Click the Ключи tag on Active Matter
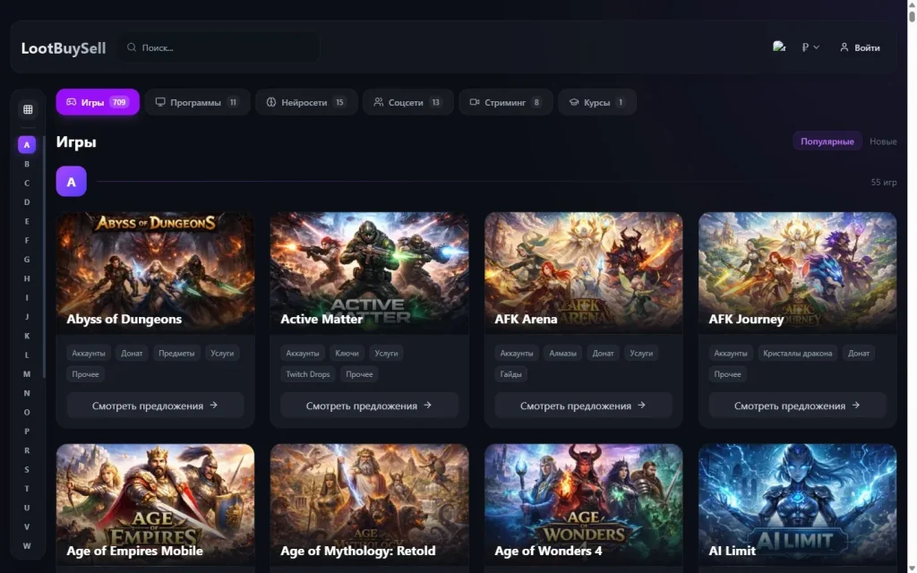This screenshot has height=573, width=917. 347,353
